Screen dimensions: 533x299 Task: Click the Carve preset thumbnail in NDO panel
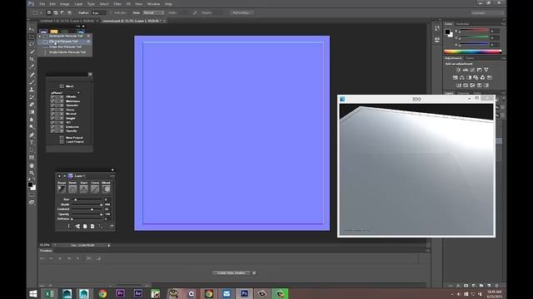click(x=95, y=189)
